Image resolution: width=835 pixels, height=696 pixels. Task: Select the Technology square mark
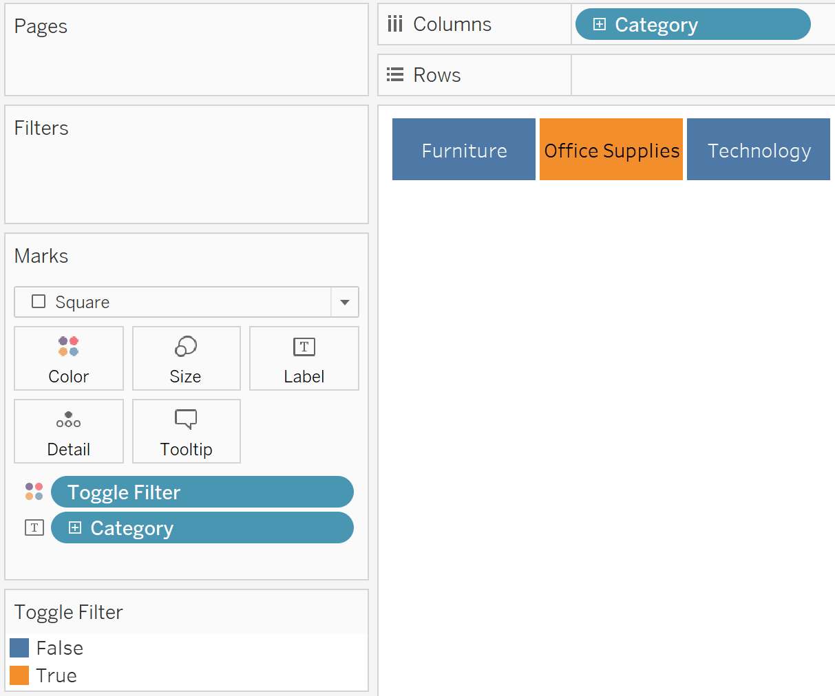click(759, 149)
